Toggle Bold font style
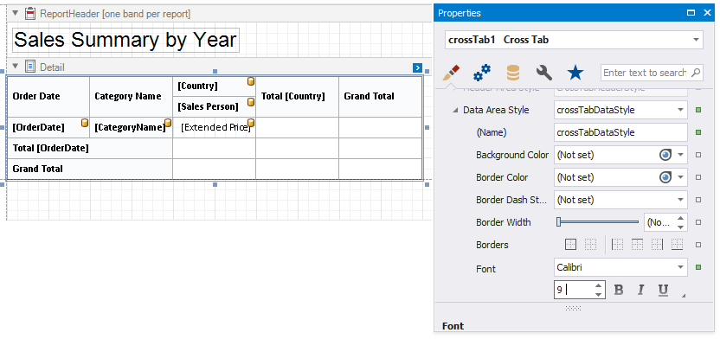Viewport: 720px width, 339px height. pyautogui.click(x=619, y=290)
